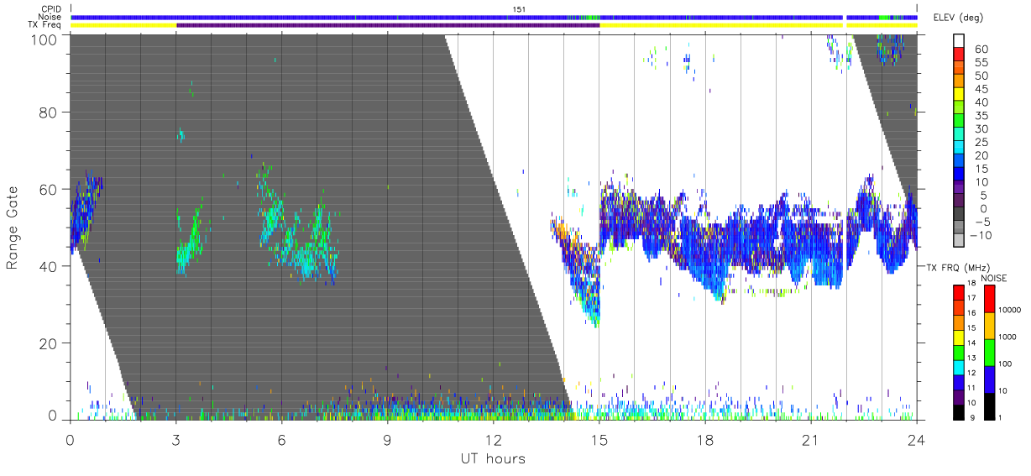Click the CPID label at top left
The width and height of the screenshot is (1031, 476).
51,9
